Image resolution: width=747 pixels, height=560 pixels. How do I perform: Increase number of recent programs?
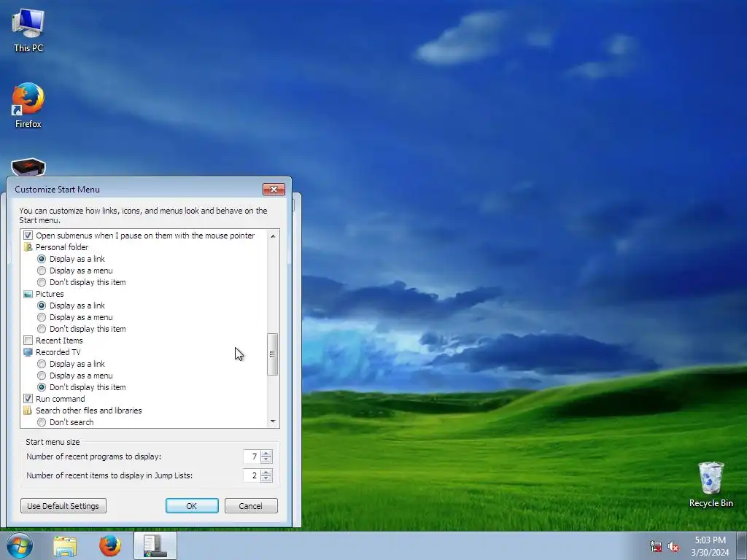[266, 454]
